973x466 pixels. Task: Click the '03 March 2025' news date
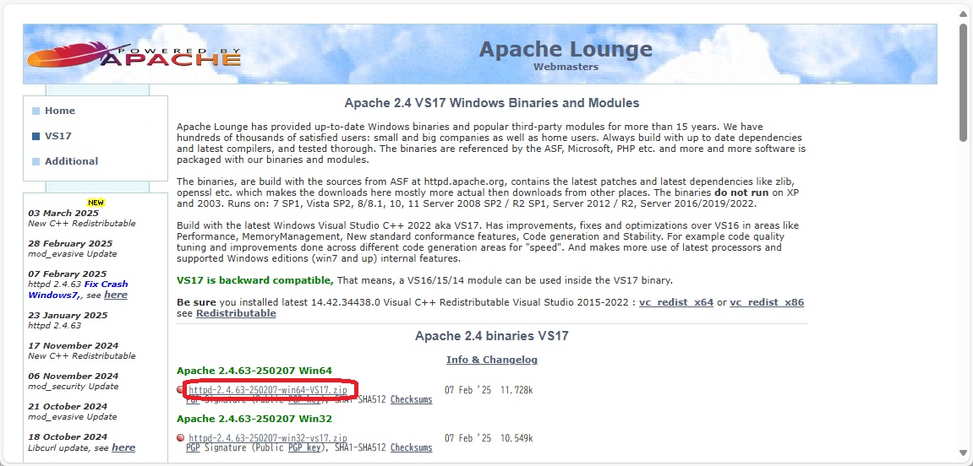64,213
